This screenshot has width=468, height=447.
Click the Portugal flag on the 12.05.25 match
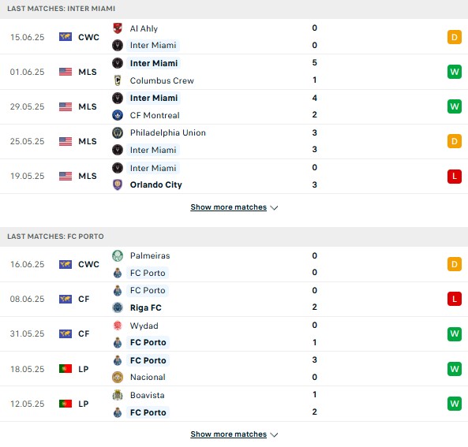(x=66, y=404)
